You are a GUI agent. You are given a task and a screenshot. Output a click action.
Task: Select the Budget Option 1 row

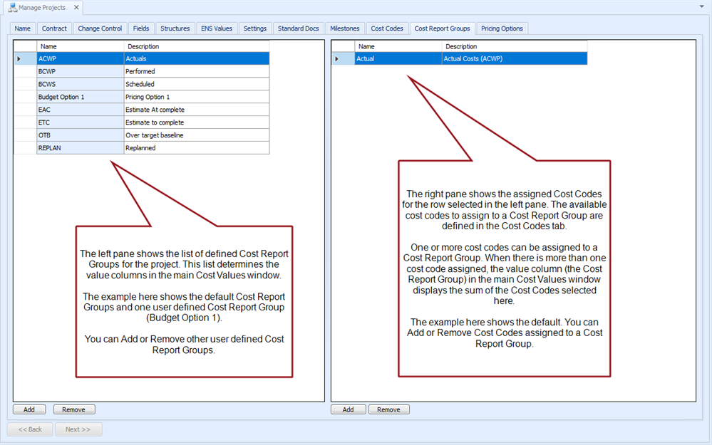tap(81, 97)
